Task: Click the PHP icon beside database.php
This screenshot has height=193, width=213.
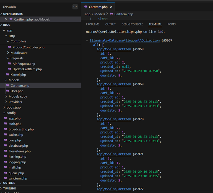Action: click(x=6, y=146)
